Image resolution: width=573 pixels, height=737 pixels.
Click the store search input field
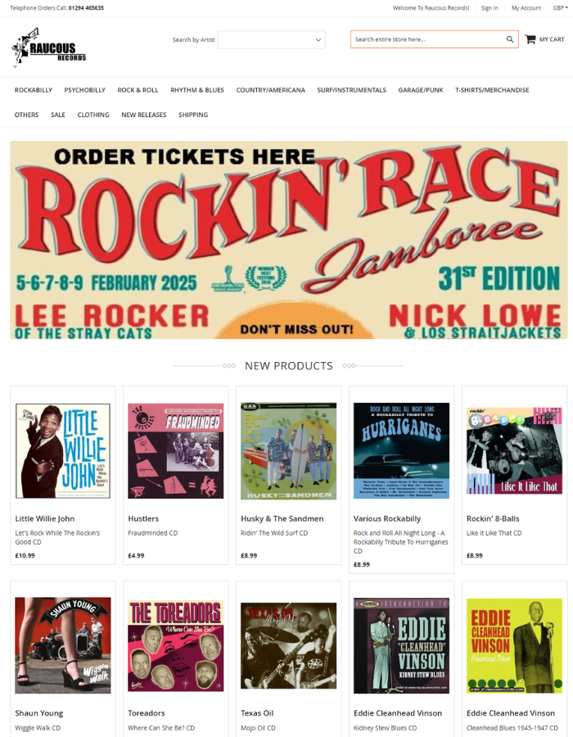pyautogui.click(x=427, y=39)
